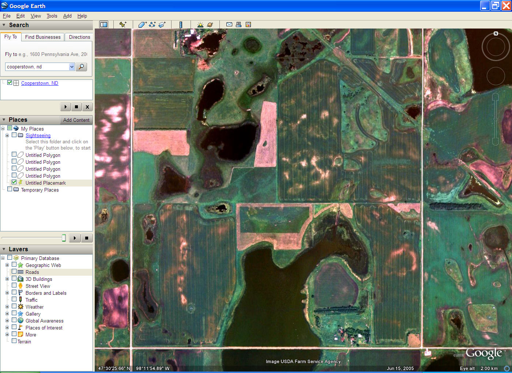Click the clear search results X button
Screen dimensions: 512x373
tap(87, 107)
